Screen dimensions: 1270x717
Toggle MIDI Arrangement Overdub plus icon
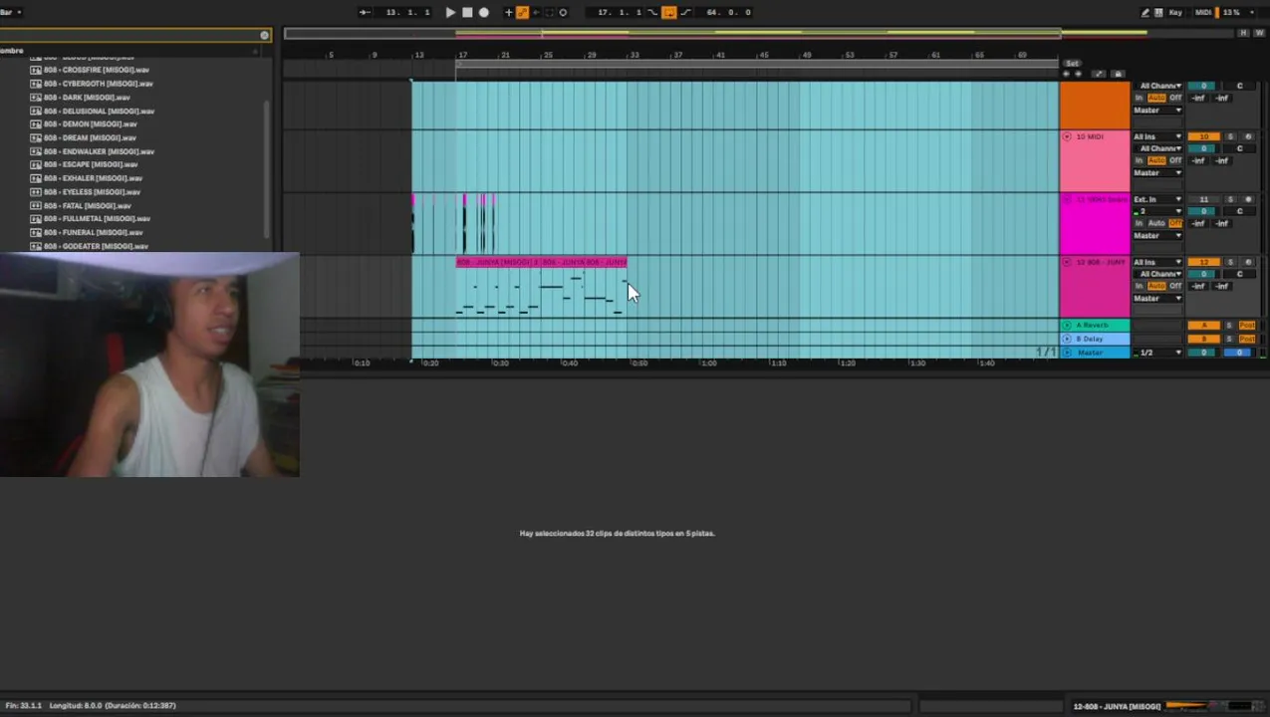pos(508,12)
